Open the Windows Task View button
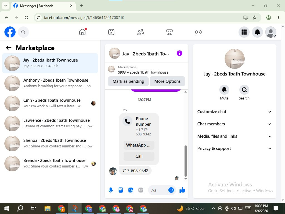Viewport: 285px width, 214px height. pyautogui.click(x=33, y=208)
